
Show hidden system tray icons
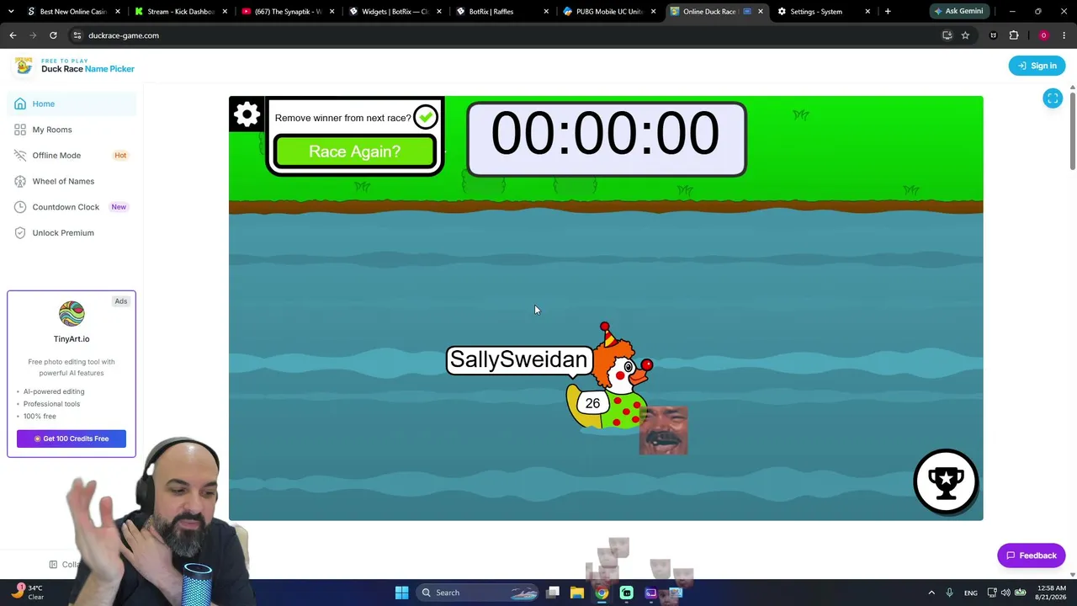tap(931, 593)
